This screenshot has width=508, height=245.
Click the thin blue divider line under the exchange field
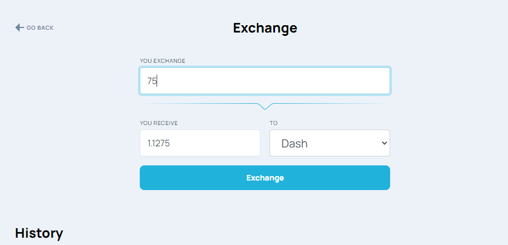point(202,104)
